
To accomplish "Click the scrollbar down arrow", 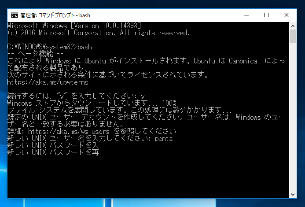I will pyautogui.click(x=293, y=195).
